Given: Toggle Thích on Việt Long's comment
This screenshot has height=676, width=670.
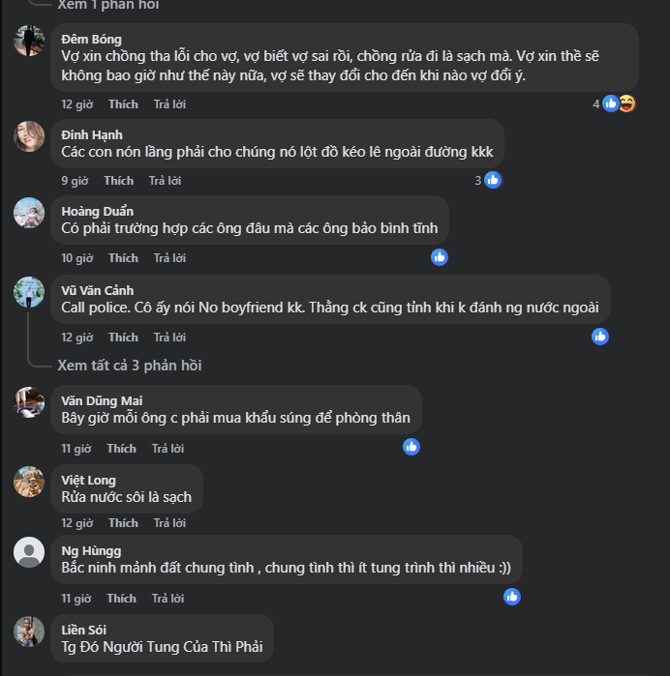Looking at the screenshot, I should tap(123, 523).
